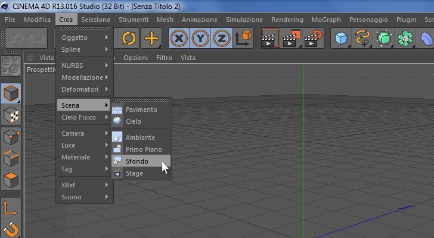
Task: Open the Selezione menu
Action: 95,20
